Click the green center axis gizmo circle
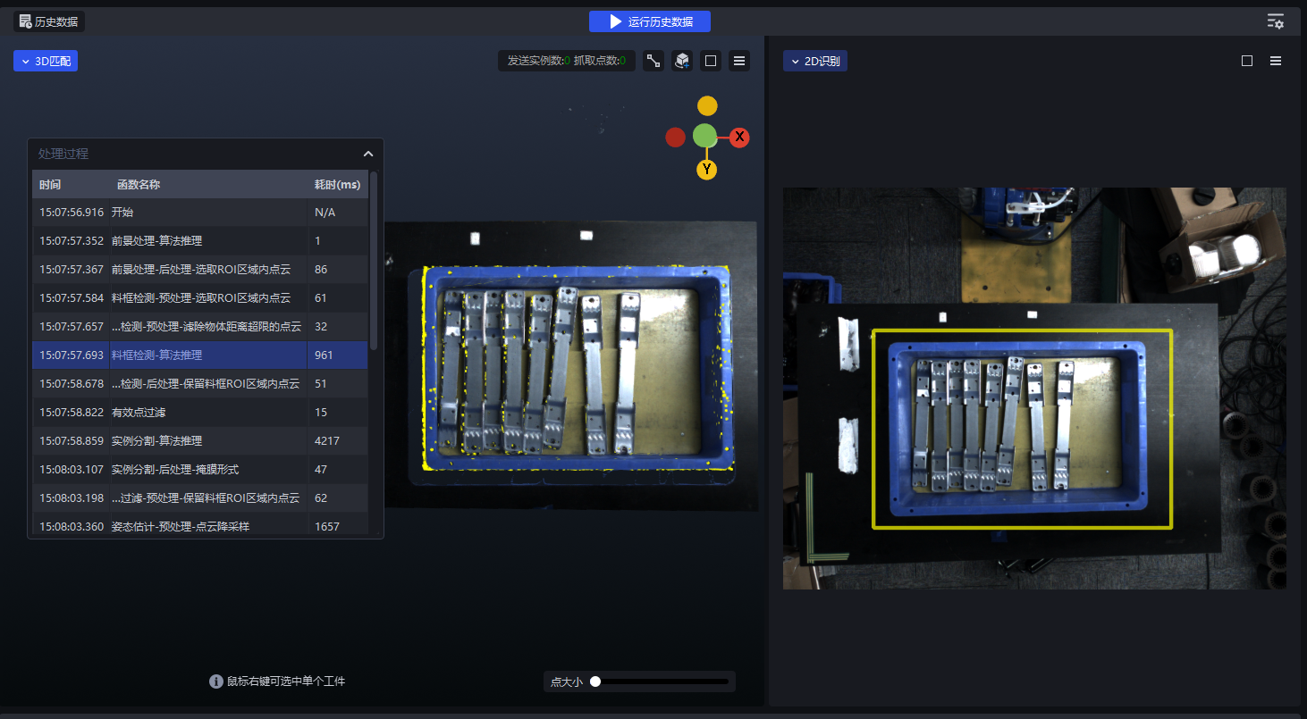 (705, 137)
